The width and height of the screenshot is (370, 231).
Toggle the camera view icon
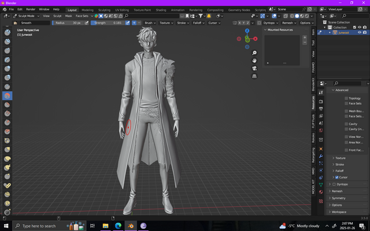[254, 68]
